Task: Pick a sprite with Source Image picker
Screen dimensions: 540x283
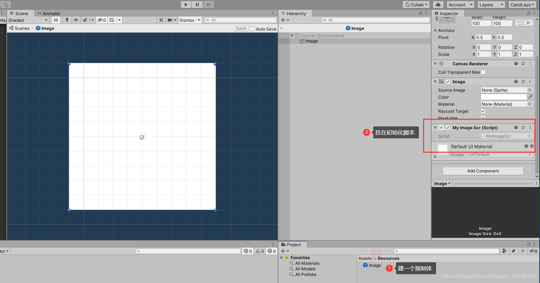Action: [x=530, y=90]
